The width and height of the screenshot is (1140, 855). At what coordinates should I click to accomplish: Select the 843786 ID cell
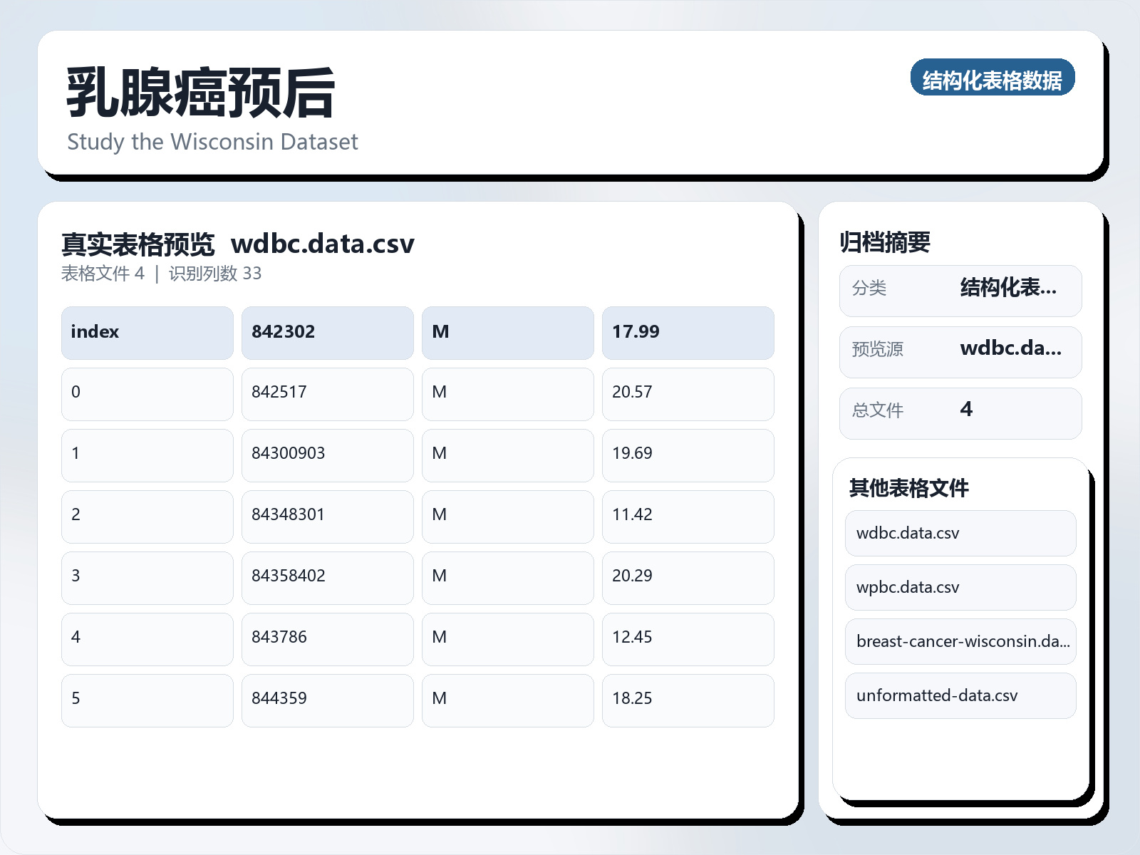point(327,638)
